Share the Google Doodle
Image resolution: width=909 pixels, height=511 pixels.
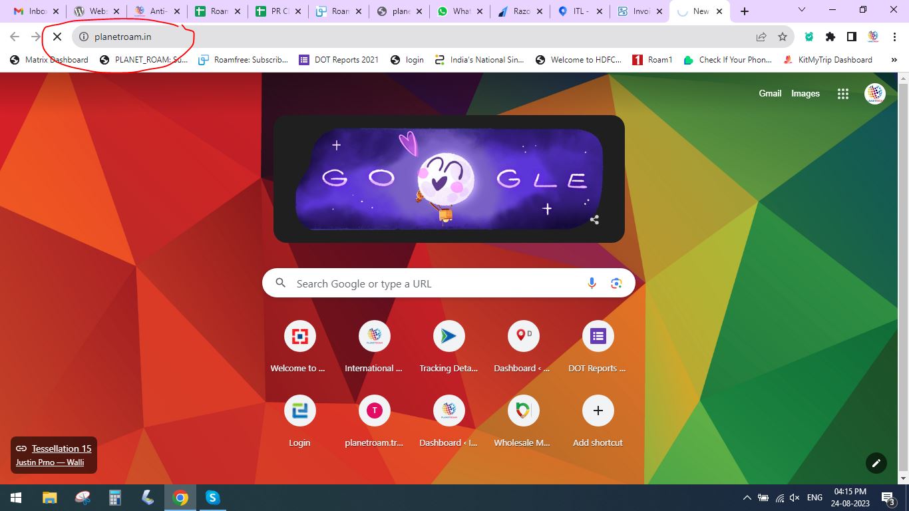pos(594,220)
